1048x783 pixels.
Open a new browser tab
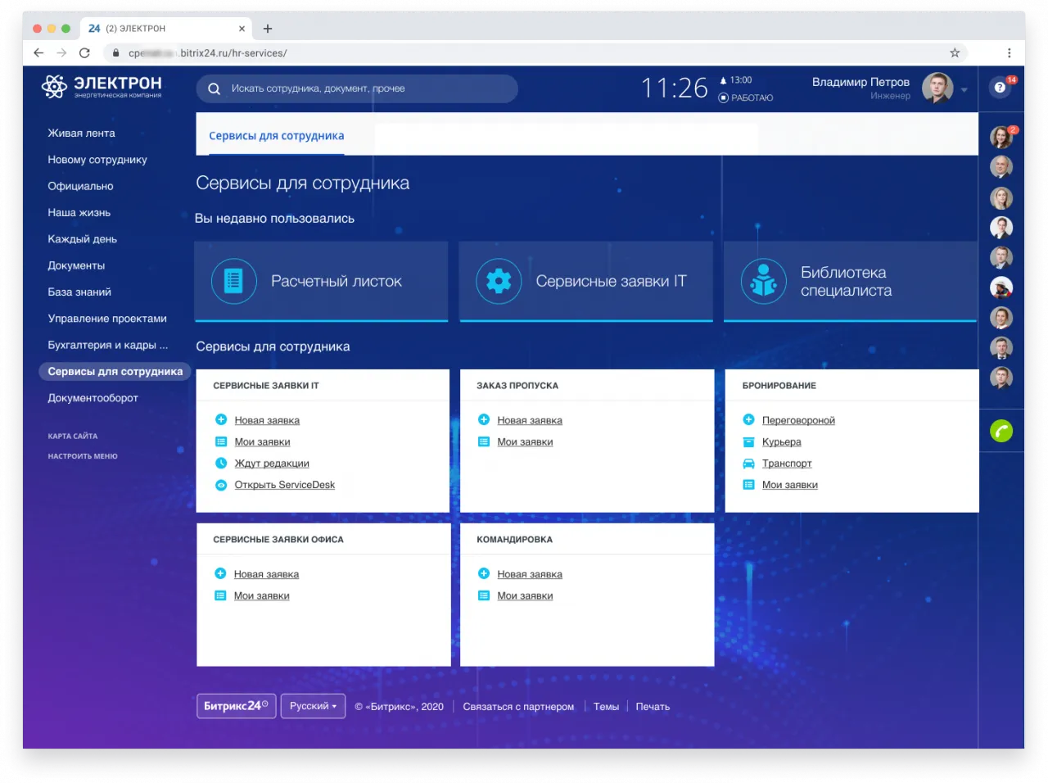tap(268, 29)
